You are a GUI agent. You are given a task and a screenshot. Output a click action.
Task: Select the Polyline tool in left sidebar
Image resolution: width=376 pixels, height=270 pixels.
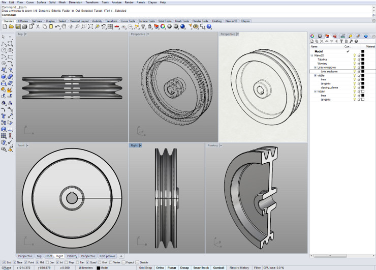tap(4, 44)
